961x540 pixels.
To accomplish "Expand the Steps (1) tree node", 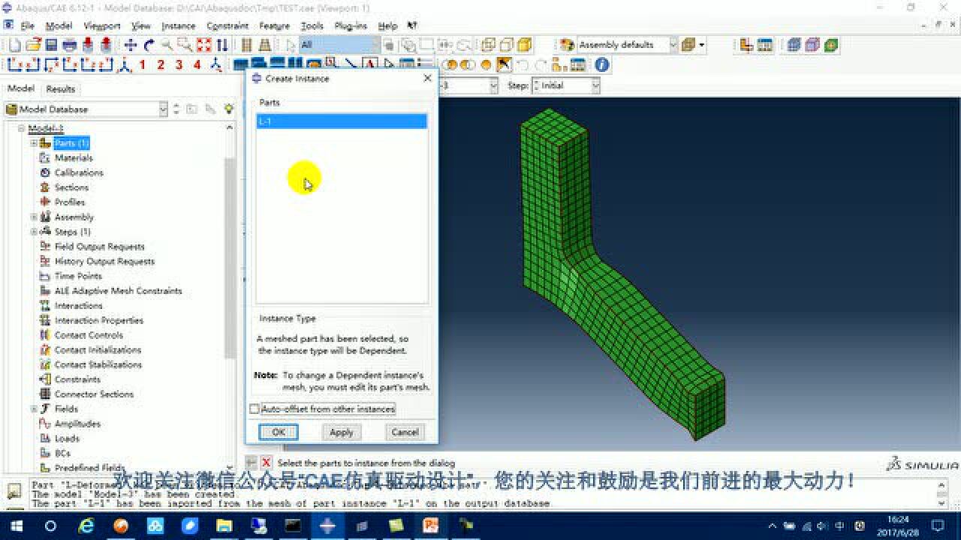I will tap(34, 232).
